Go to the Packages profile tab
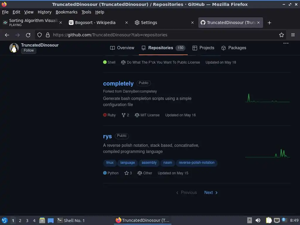The image size is (300, 225). click(x=233, y=48)
